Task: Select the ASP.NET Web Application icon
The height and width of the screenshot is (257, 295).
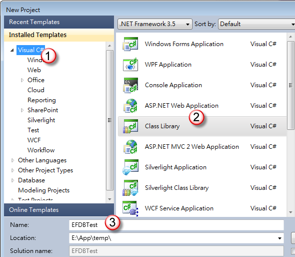Action: [x=130, y=106]
